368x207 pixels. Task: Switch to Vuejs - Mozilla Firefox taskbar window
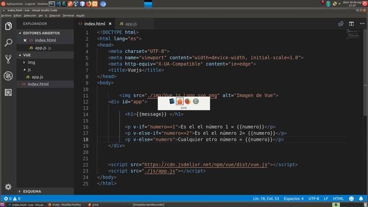pyautogui.click(x=64, y=205)
